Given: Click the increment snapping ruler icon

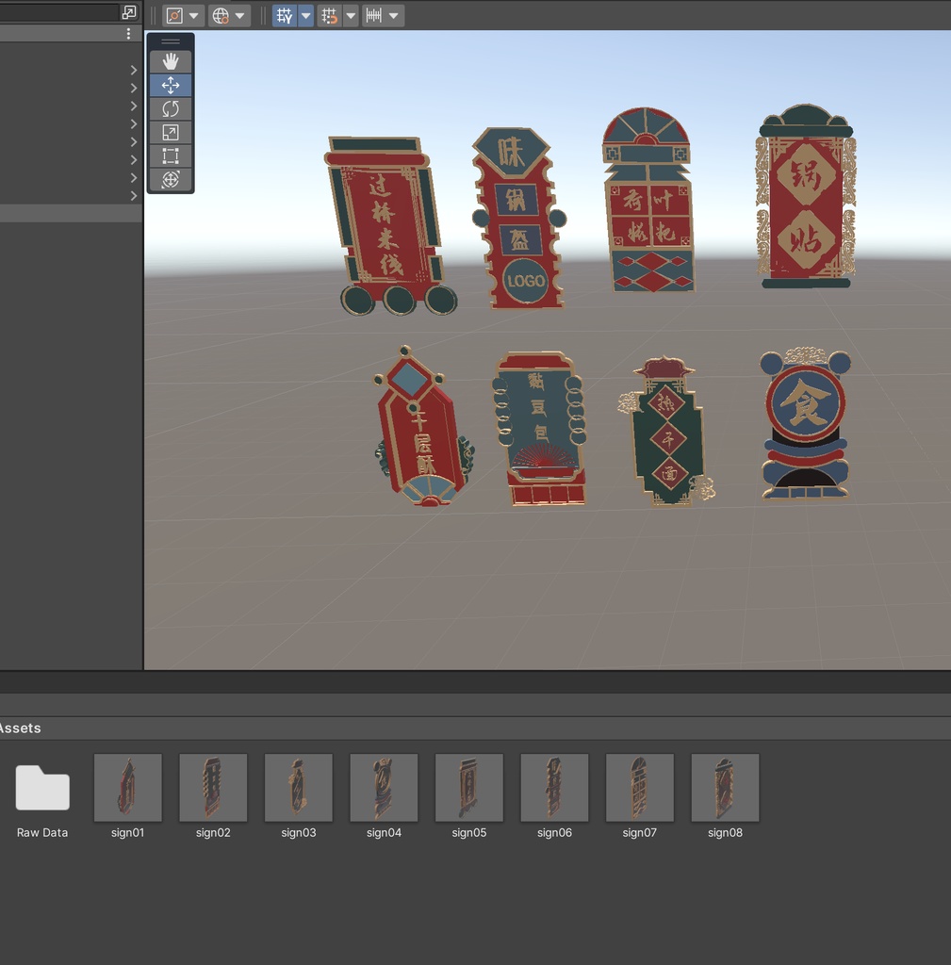Looking at the screenshot, I should (x=373, y=15).
